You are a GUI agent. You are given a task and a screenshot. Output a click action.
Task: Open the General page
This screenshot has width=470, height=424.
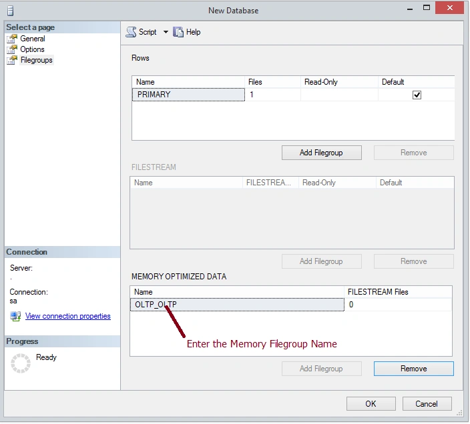tap(33, 39)
